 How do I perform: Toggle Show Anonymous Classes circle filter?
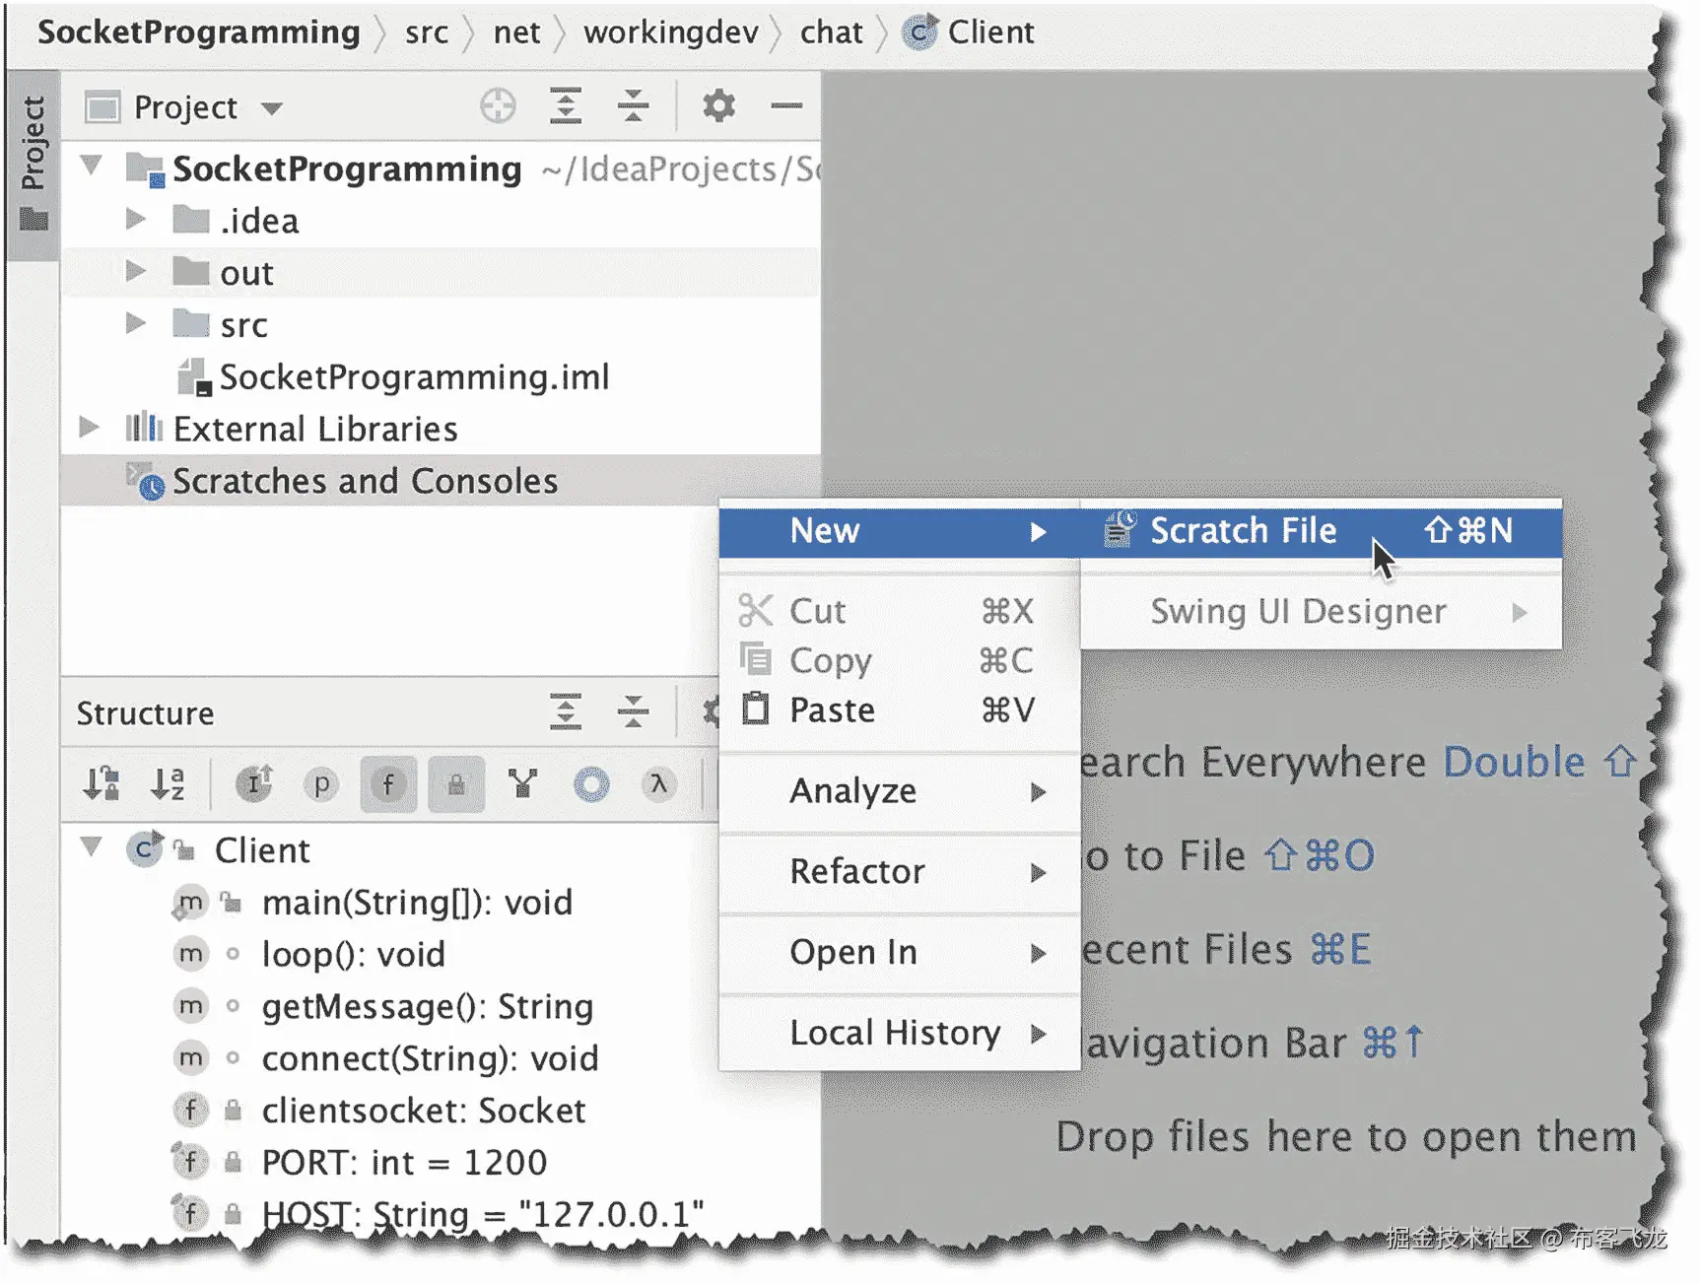tap(591, 784)
